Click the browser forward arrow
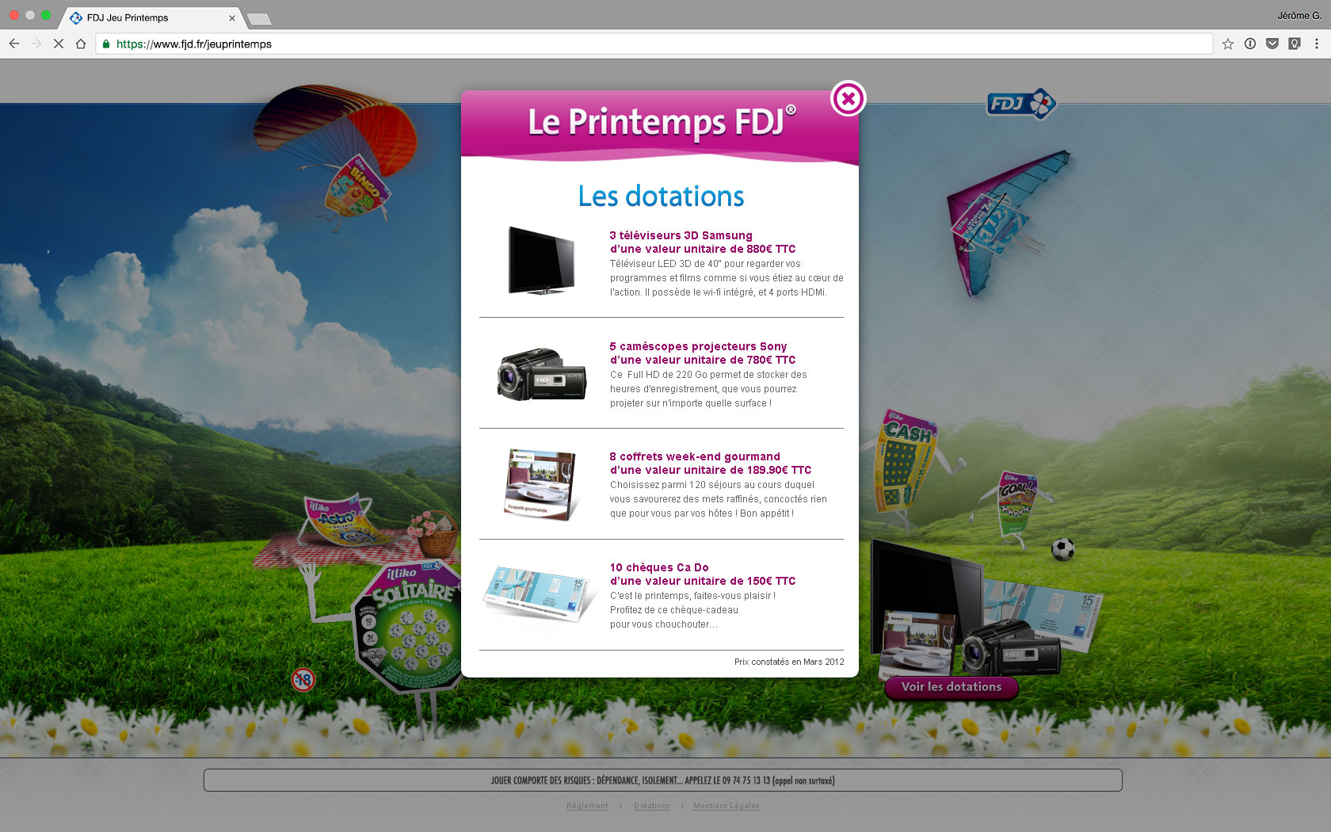Viewport: 1331px width, 832px height. 36,44
